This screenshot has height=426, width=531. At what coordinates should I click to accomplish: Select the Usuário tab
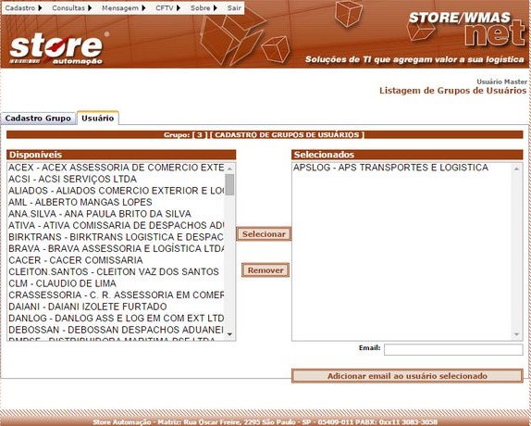point(97,118)
